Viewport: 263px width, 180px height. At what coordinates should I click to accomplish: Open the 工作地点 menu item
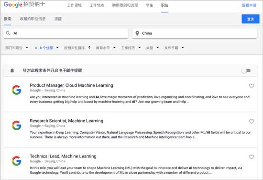[x=97, y=5]
